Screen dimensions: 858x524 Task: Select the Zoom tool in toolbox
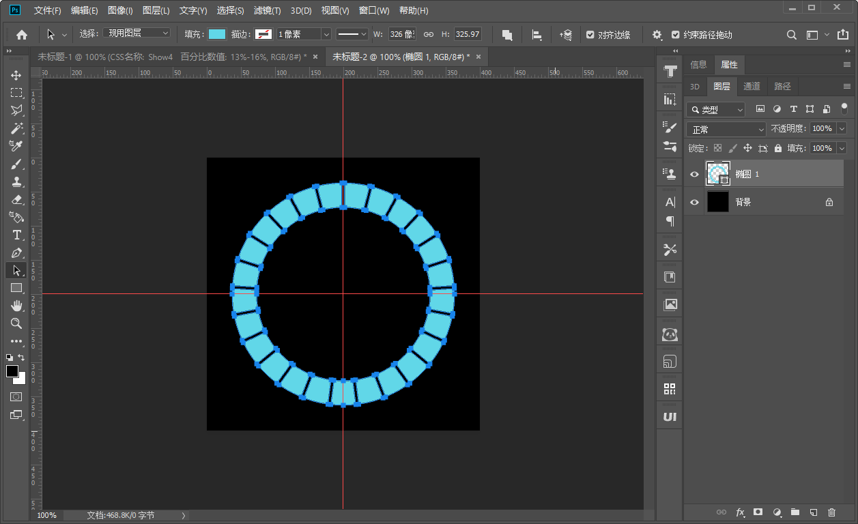click(16, 323)
